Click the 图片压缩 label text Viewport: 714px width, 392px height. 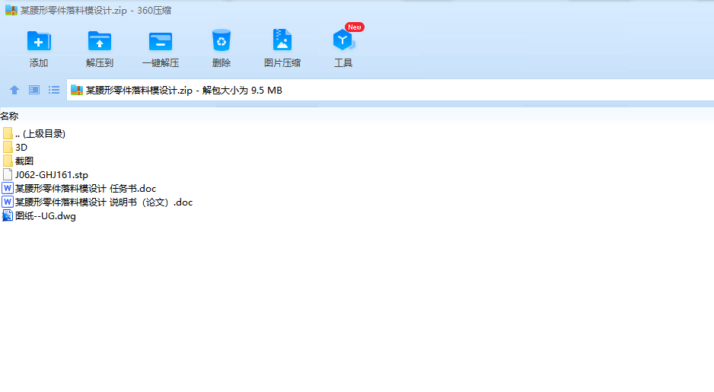(x=282, y=63)
